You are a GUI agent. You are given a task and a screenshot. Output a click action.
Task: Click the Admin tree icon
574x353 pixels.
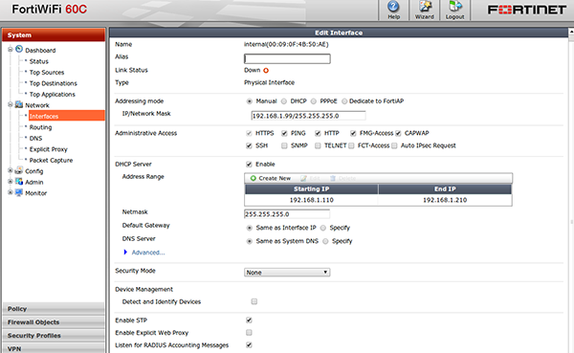19,182
